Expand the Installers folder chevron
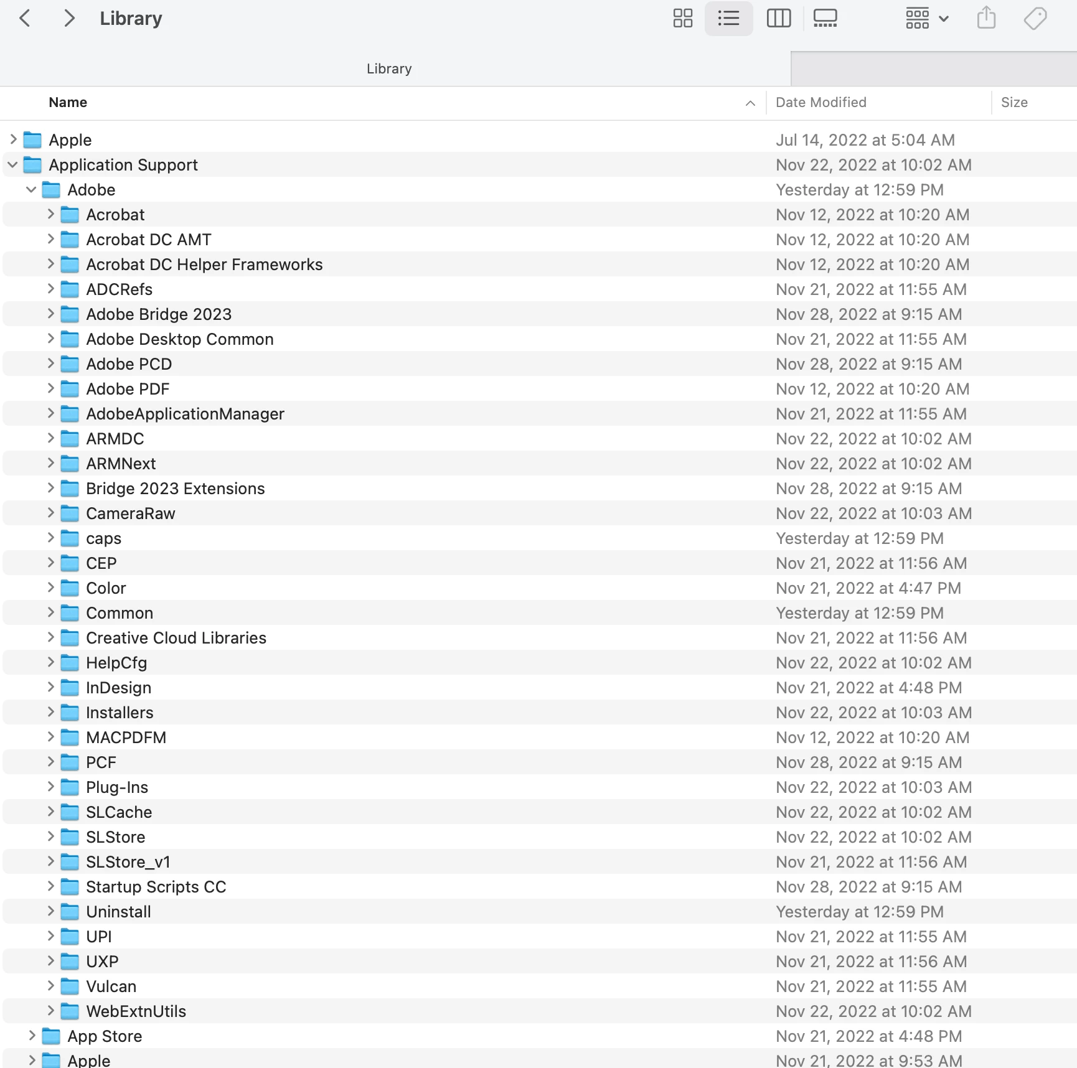The image size is (1077, 1068). pyautogui.click(x=51, y=712)
